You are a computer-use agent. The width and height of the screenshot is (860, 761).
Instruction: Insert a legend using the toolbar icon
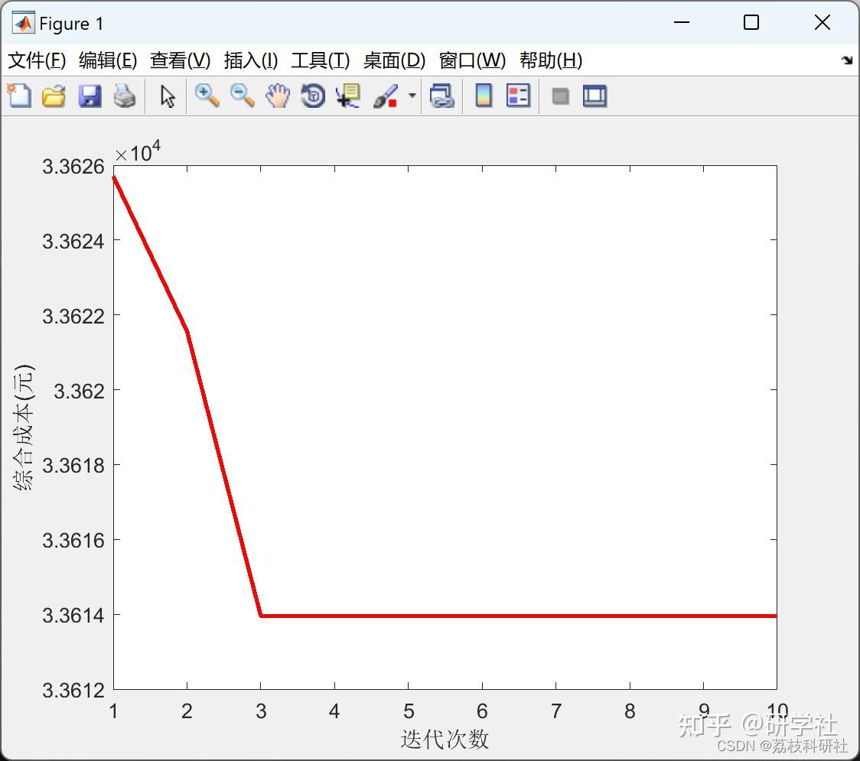tap(518, 96)
